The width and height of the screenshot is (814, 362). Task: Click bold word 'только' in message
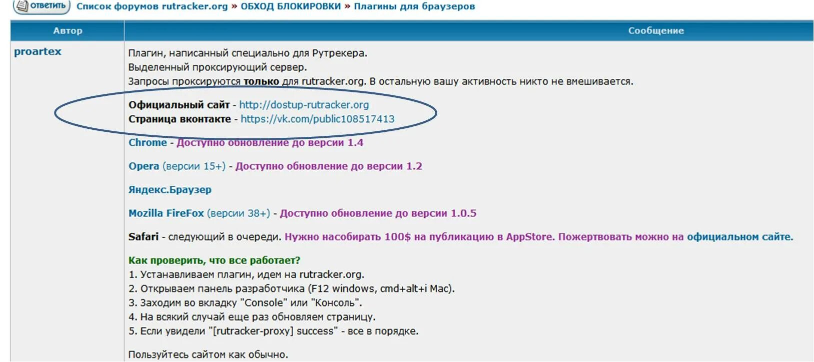pyautogui.click(x=261, y=81)
